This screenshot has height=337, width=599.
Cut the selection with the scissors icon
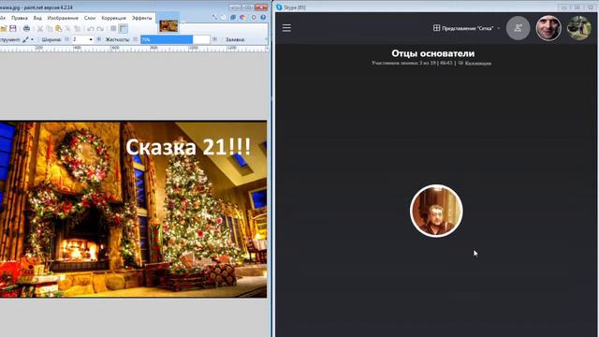[x=40, y=29]
